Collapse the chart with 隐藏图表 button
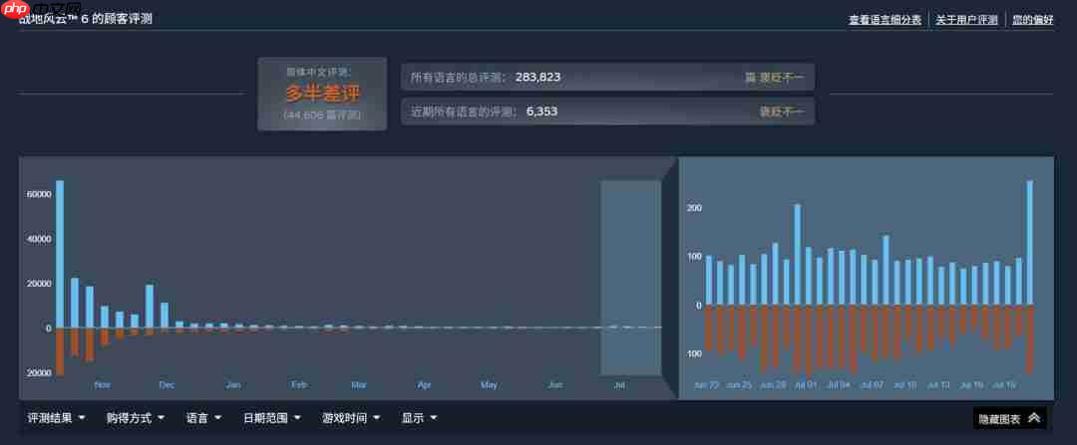The height and width of the screenshot is (445, 1077). 1009,418
